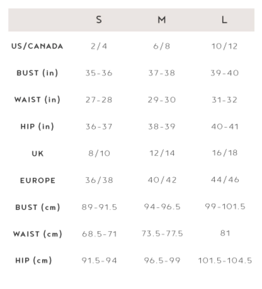This screenshot has width=262, height=289.
Task: Click the WAIST (in) row label
Action: point(37,100)
